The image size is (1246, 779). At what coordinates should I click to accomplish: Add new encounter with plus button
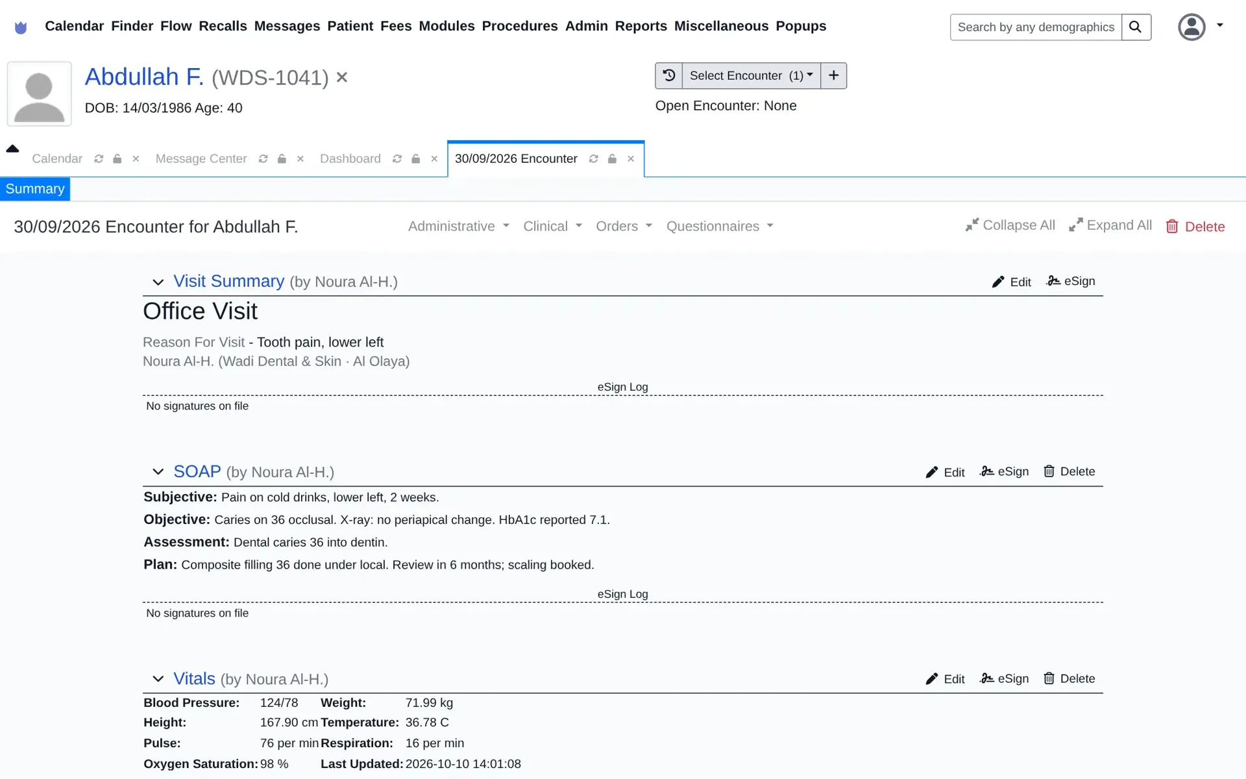pos(833,75)
